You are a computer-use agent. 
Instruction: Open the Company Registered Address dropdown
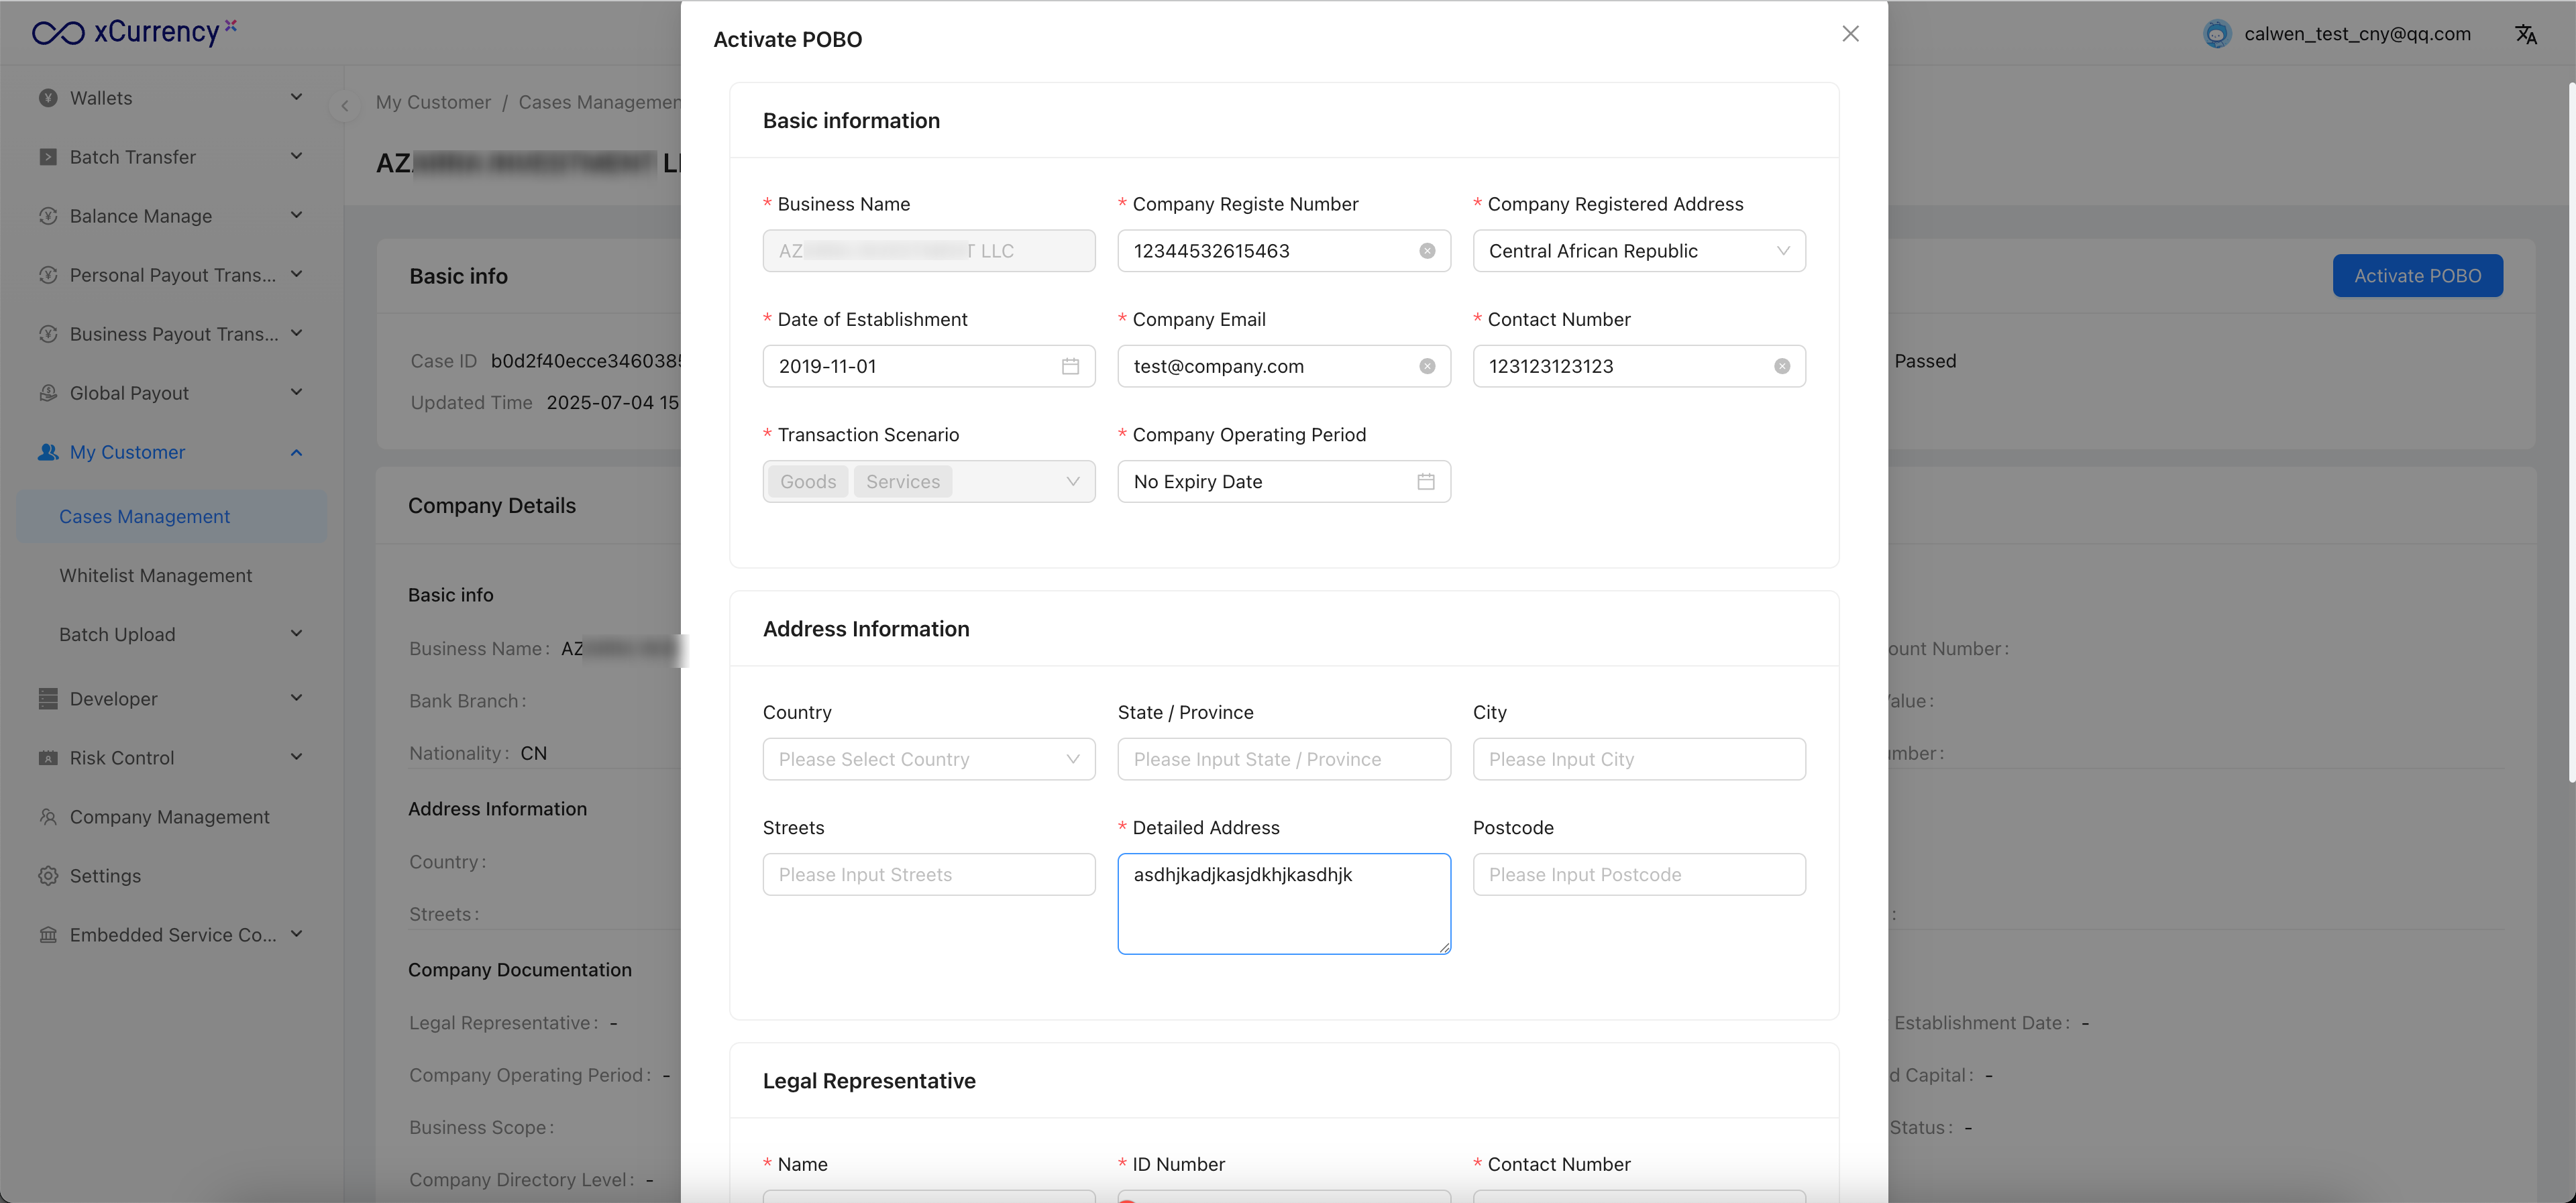coord(1638,251)
